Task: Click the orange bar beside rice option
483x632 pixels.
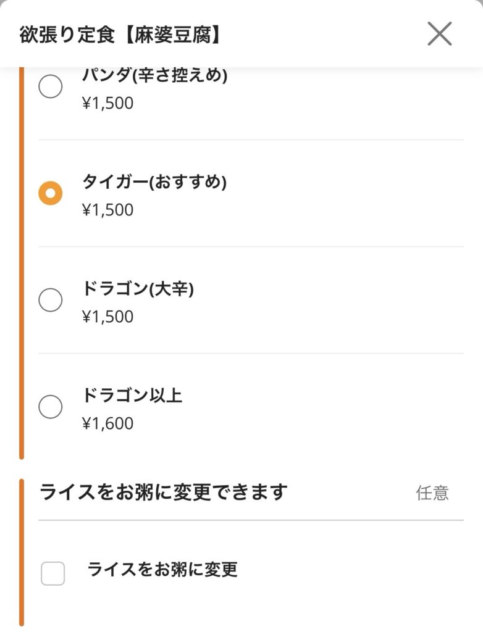Action: [x=22, y=552]
